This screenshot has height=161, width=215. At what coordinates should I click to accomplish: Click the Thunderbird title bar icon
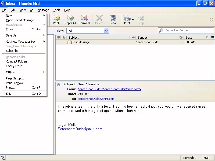click(x=3, y=3)
